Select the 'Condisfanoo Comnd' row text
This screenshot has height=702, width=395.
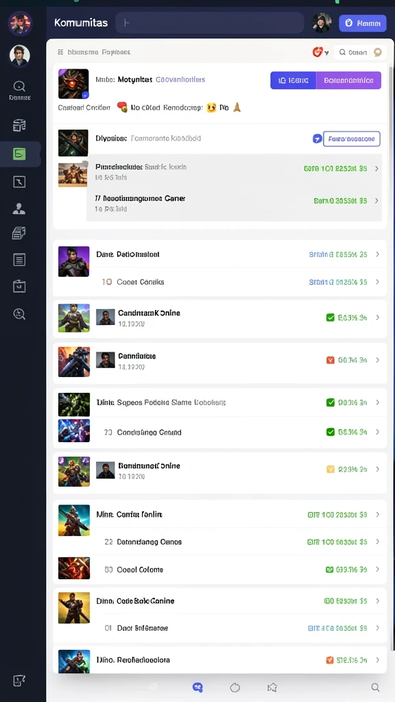point(149,433)
